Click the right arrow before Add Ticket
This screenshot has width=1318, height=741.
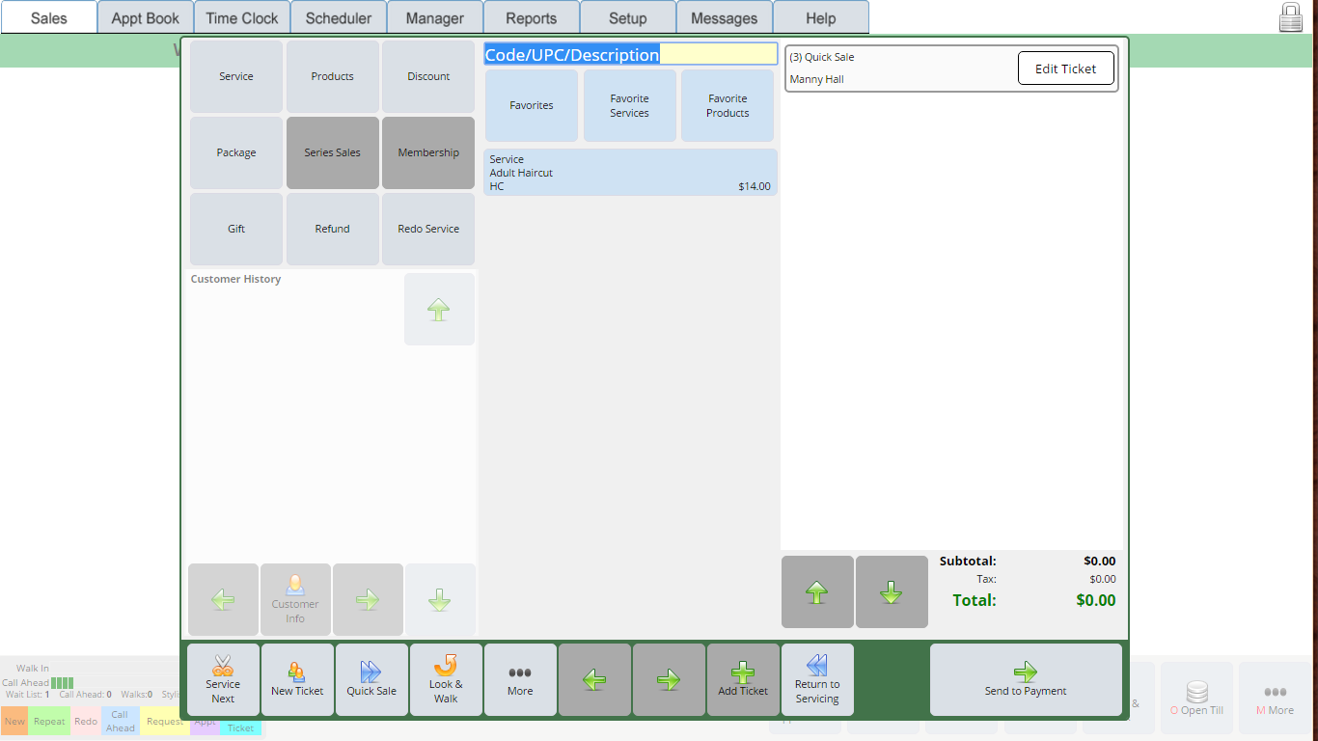[669, 679]
